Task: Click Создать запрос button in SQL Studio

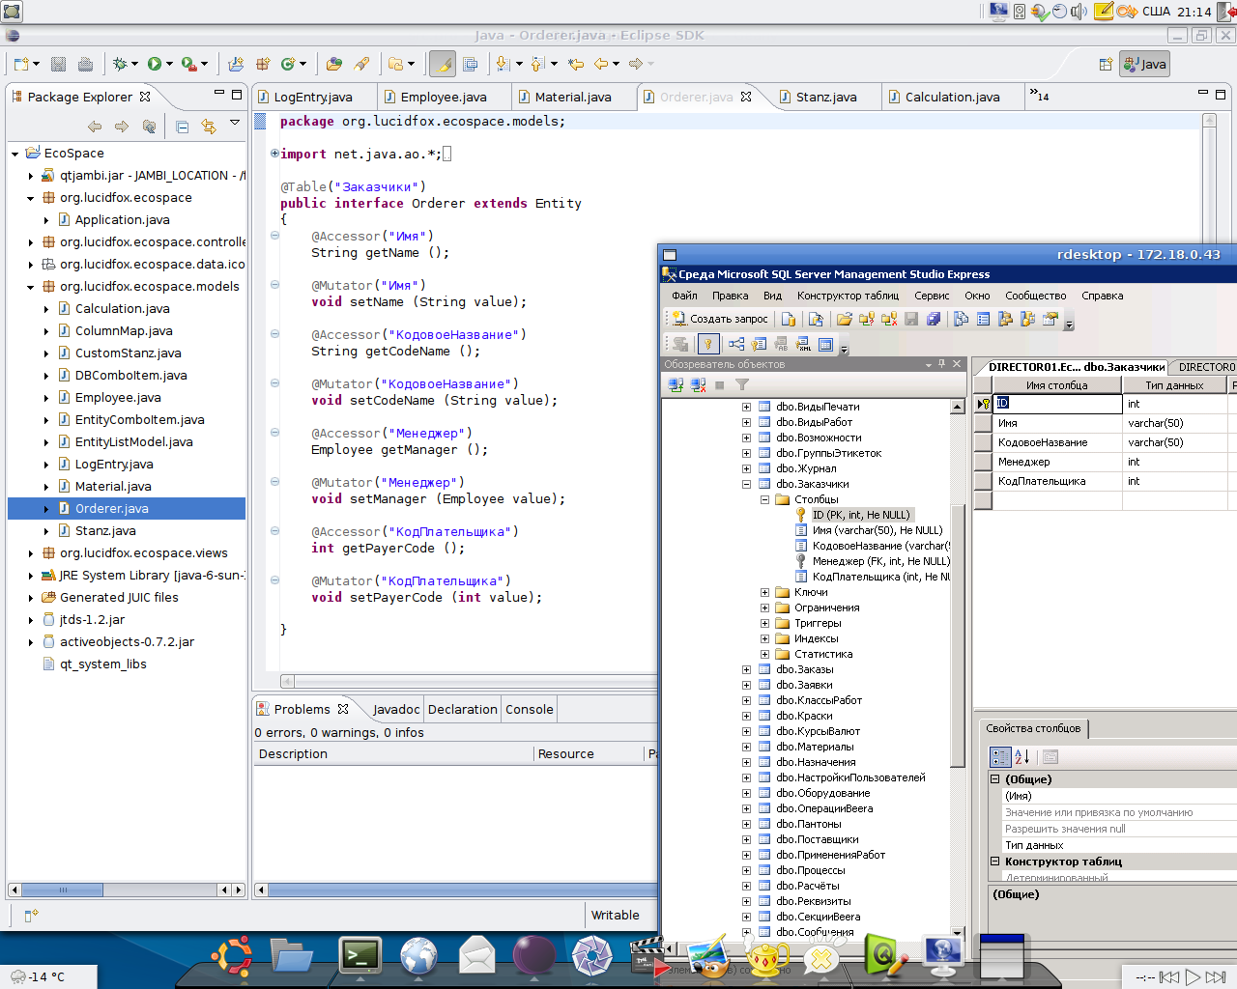Action: pos(720,319)
